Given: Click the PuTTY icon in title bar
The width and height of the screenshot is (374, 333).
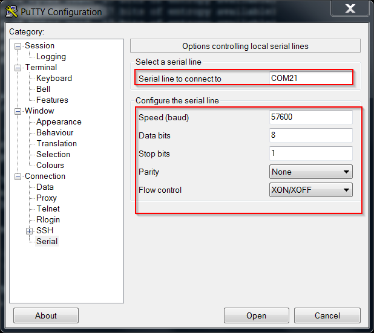Looking at the screenshot, I should pos(10,11).
